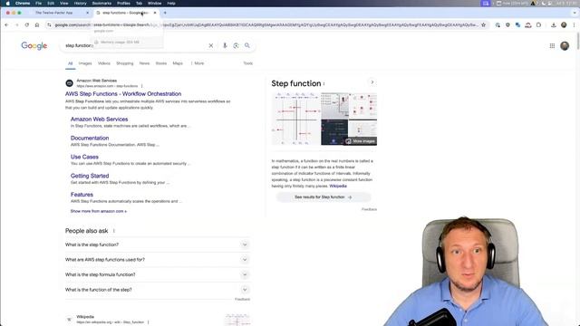This screenshot has width=580, height=326.
Task: Open People also ask info dots
Action: pos(114,231)
